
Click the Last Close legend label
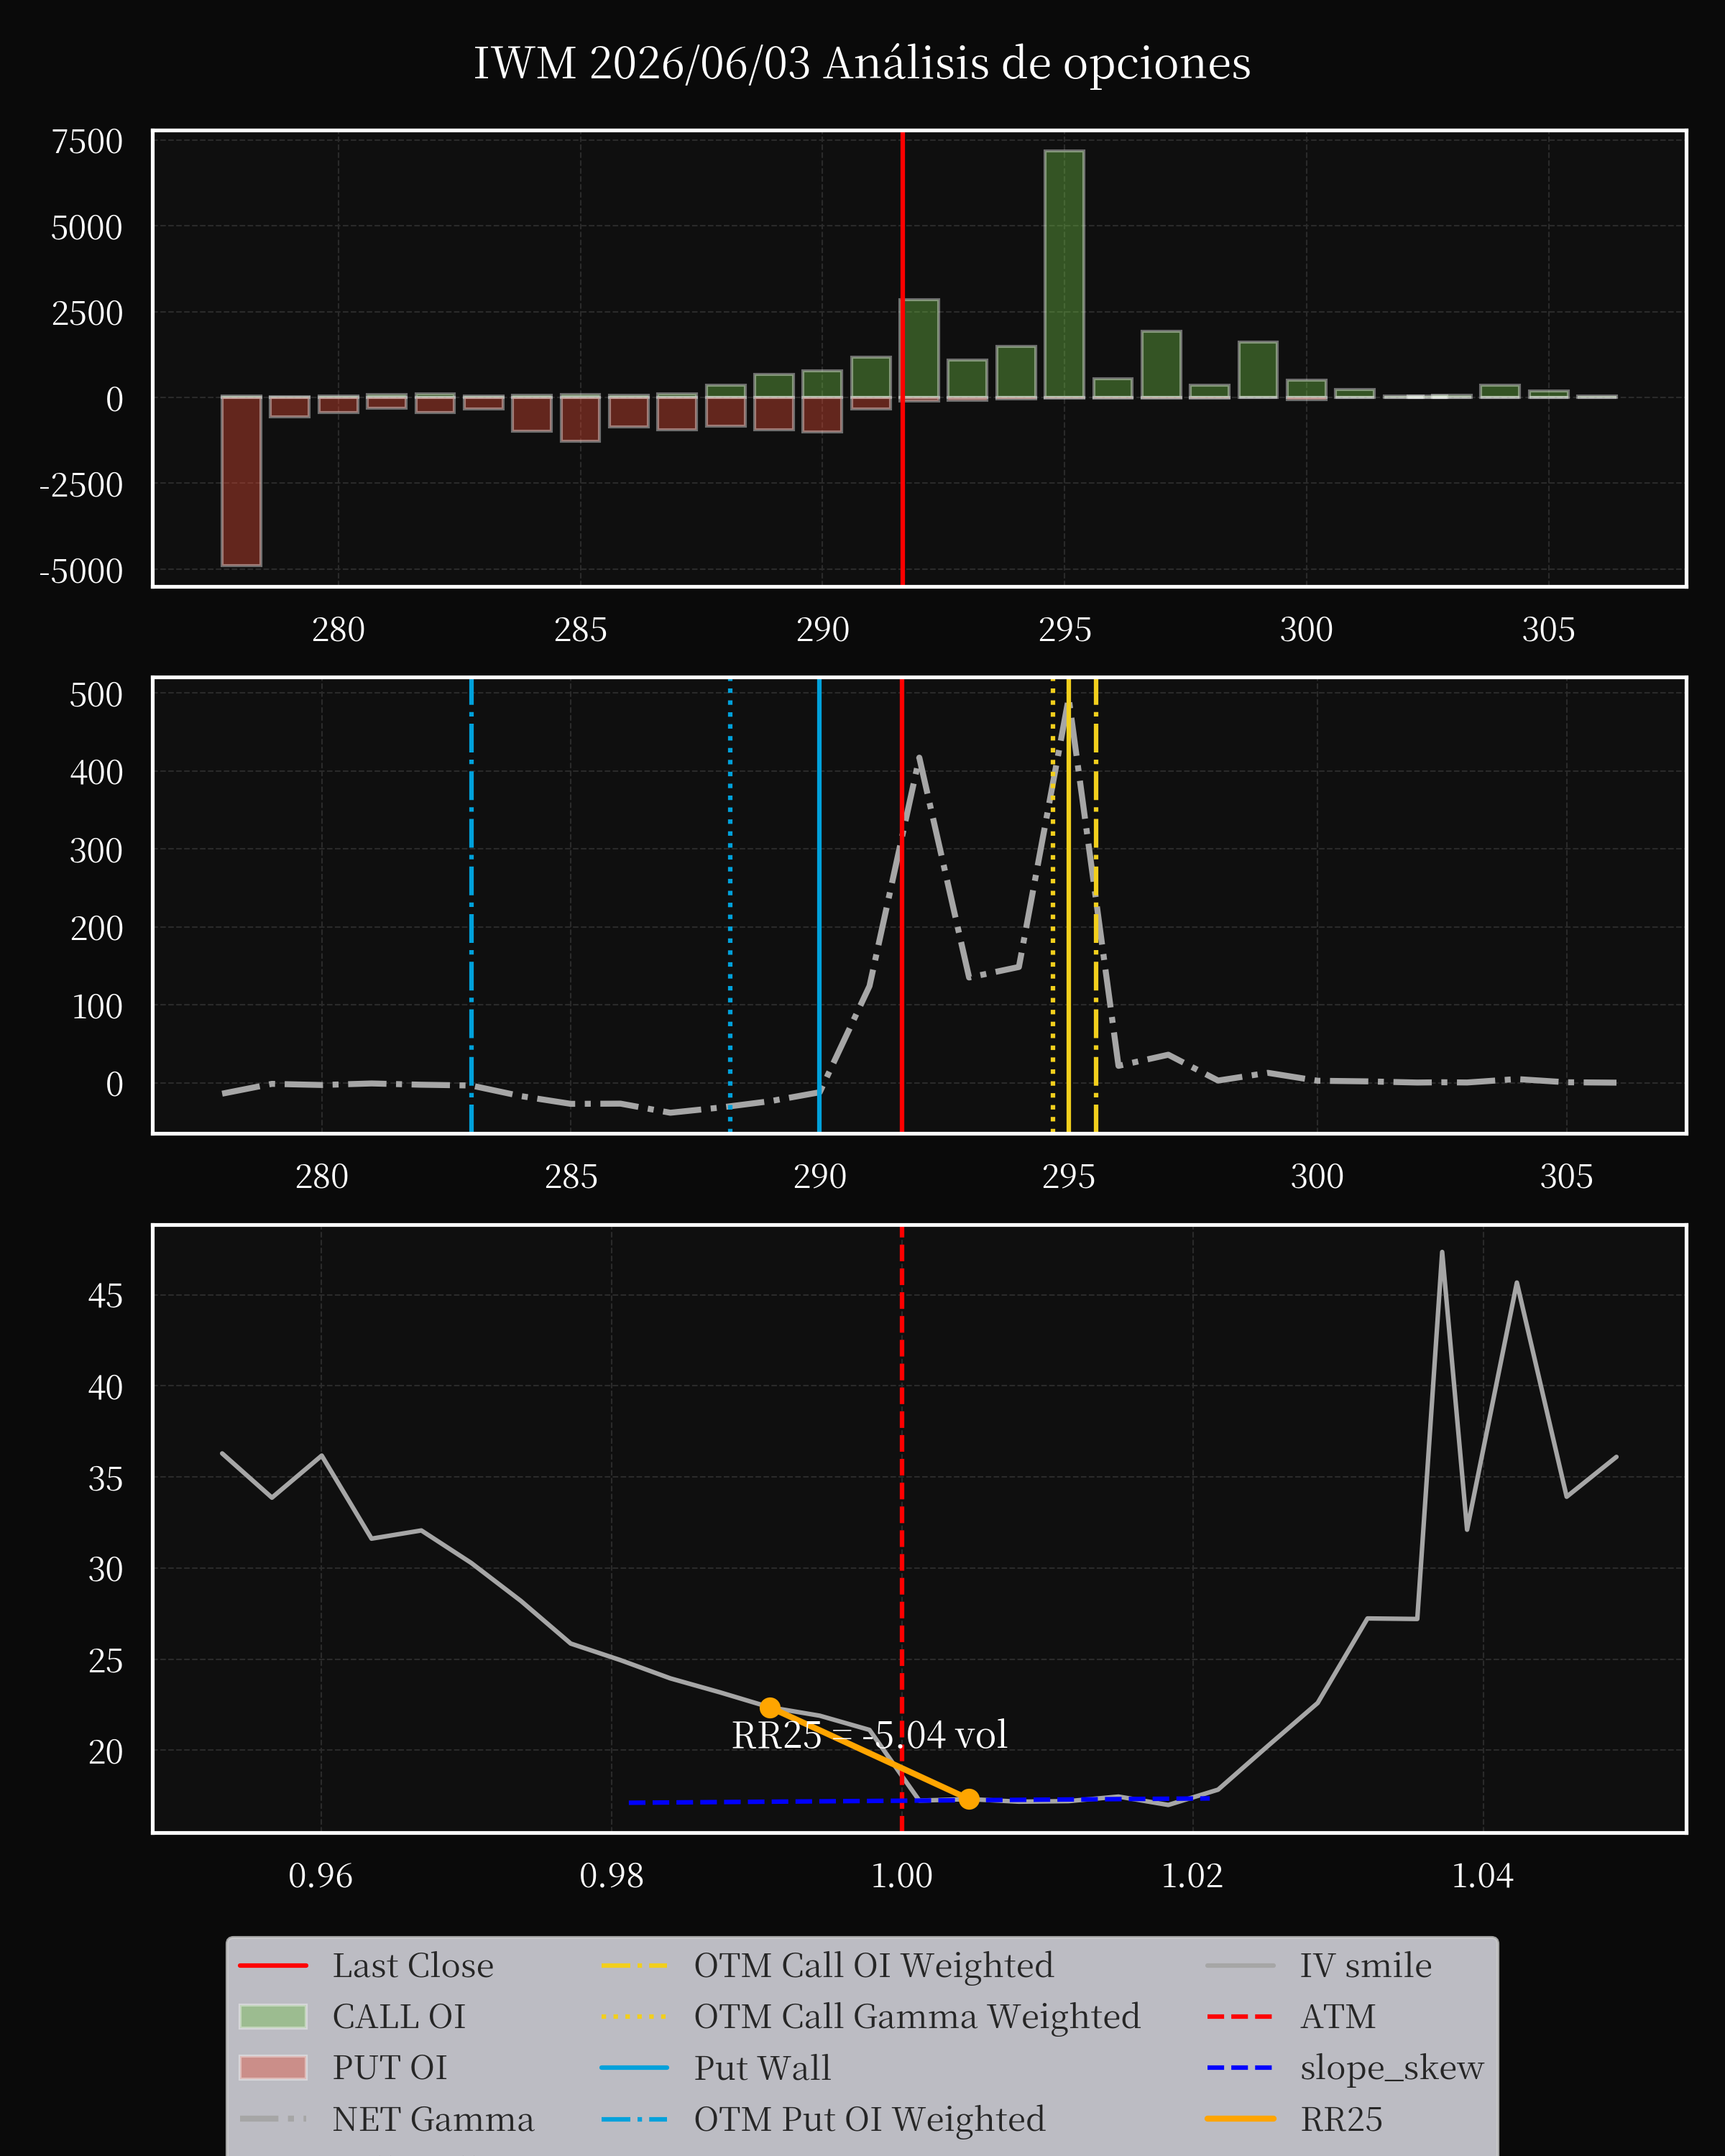tap(412, 1966)
